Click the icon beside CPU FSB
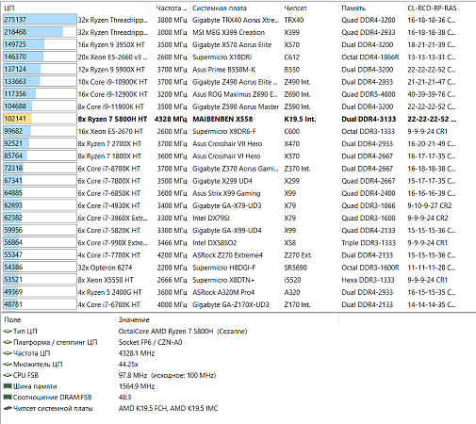 (8, 375)
